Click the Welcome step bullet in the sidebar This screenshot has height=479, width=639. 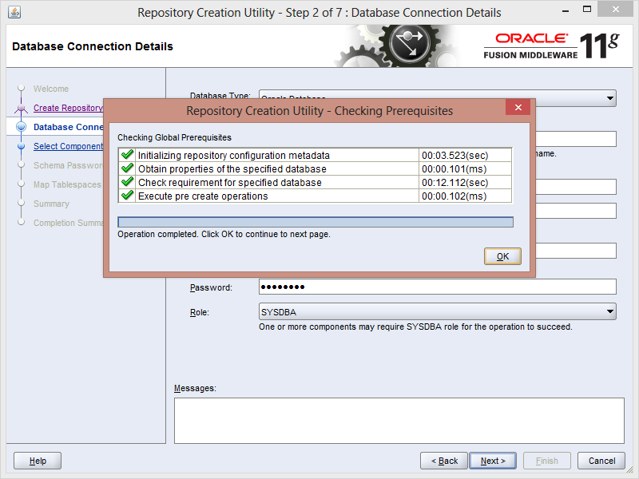(x=21, y=89)
